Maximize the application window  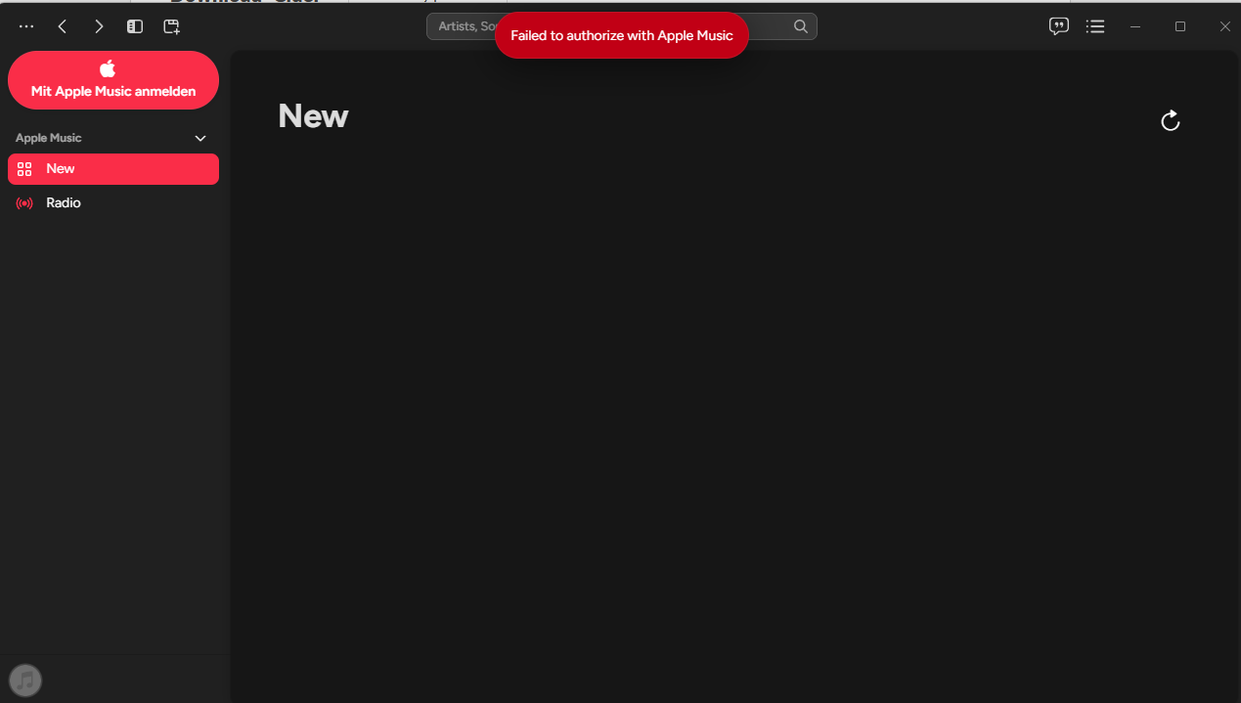(x=1180, y=26)
